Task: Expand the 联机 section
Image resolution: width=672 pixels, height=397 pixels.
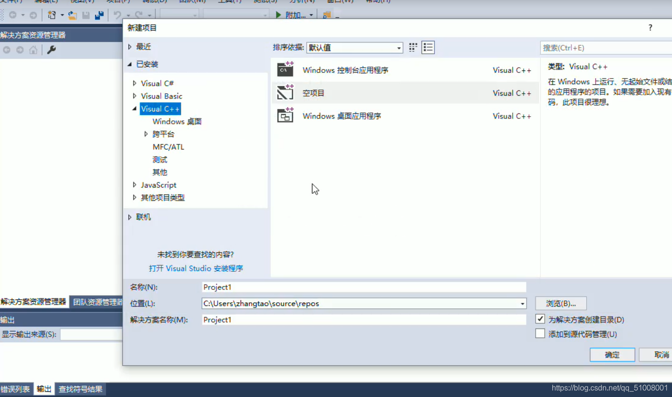Action: [x=130, y=217]
